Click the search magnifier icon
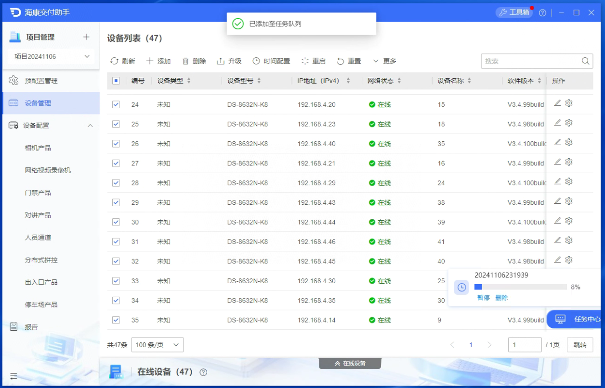This screenshot has width=605, height=388. tap(585, 61)
